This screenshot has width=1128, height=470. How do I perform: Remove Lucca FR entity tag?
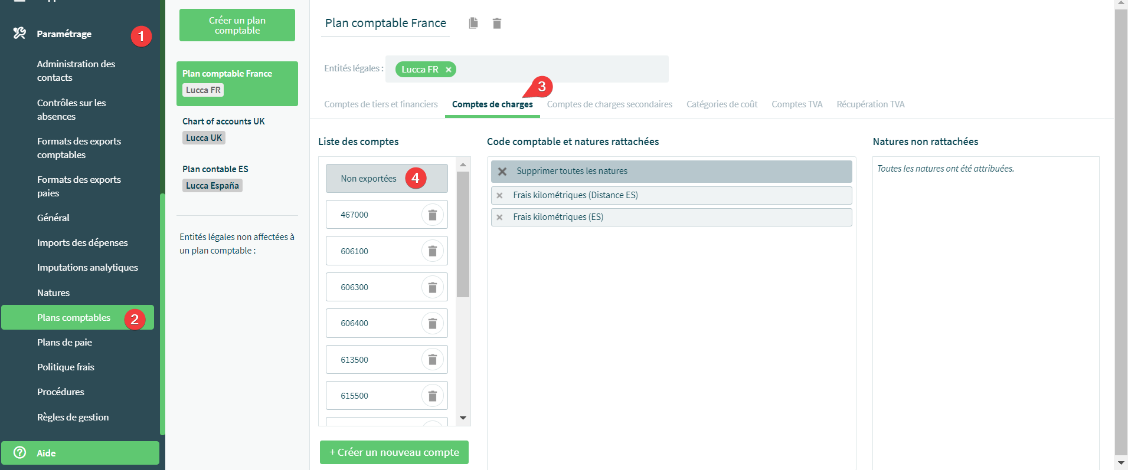pyautogui.click(x=449, y=70)
